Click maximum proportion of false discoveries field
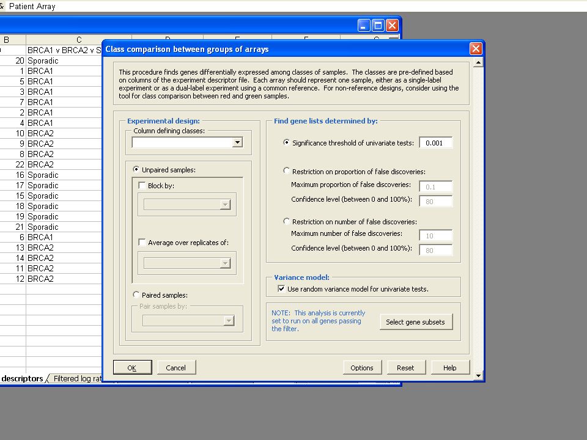Screen dimensions: 587x440 [x=436, y=187]
